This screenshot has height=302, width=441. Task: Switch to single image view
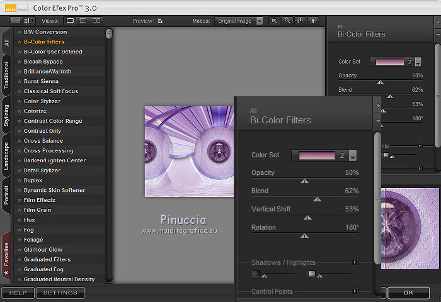click(70, 21)
